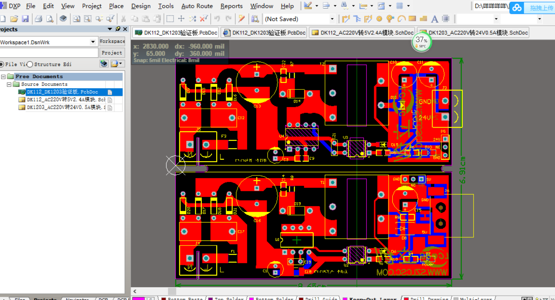This screenshot has width=555, height=300.
Task: Select the Keep-Out Layer tab
Action: click(373, 298)
